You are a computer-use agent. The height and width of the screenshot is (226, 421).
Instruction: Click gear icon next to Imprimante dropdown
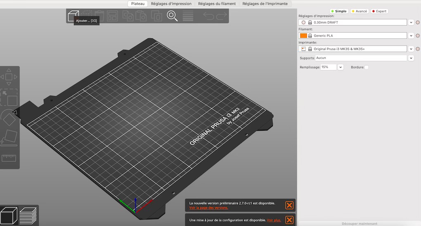tap(418, 49)
